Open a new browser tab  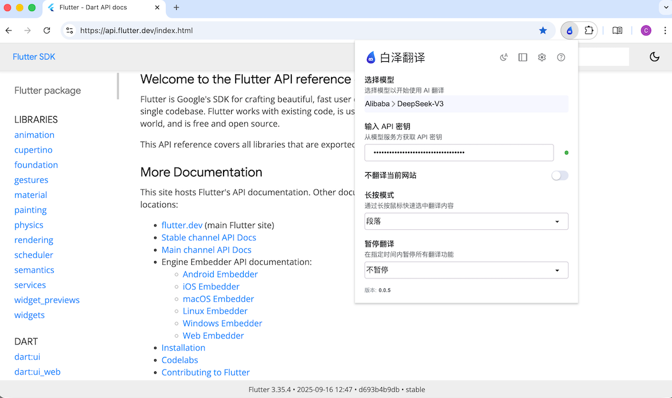pos(176,8)
